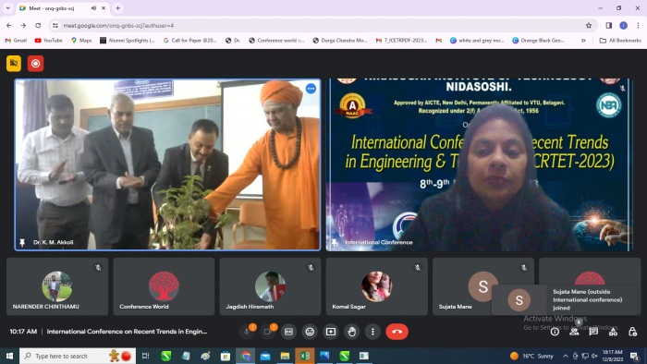Open the chat messages icon
647x364 pixels.
coord(593,332)
